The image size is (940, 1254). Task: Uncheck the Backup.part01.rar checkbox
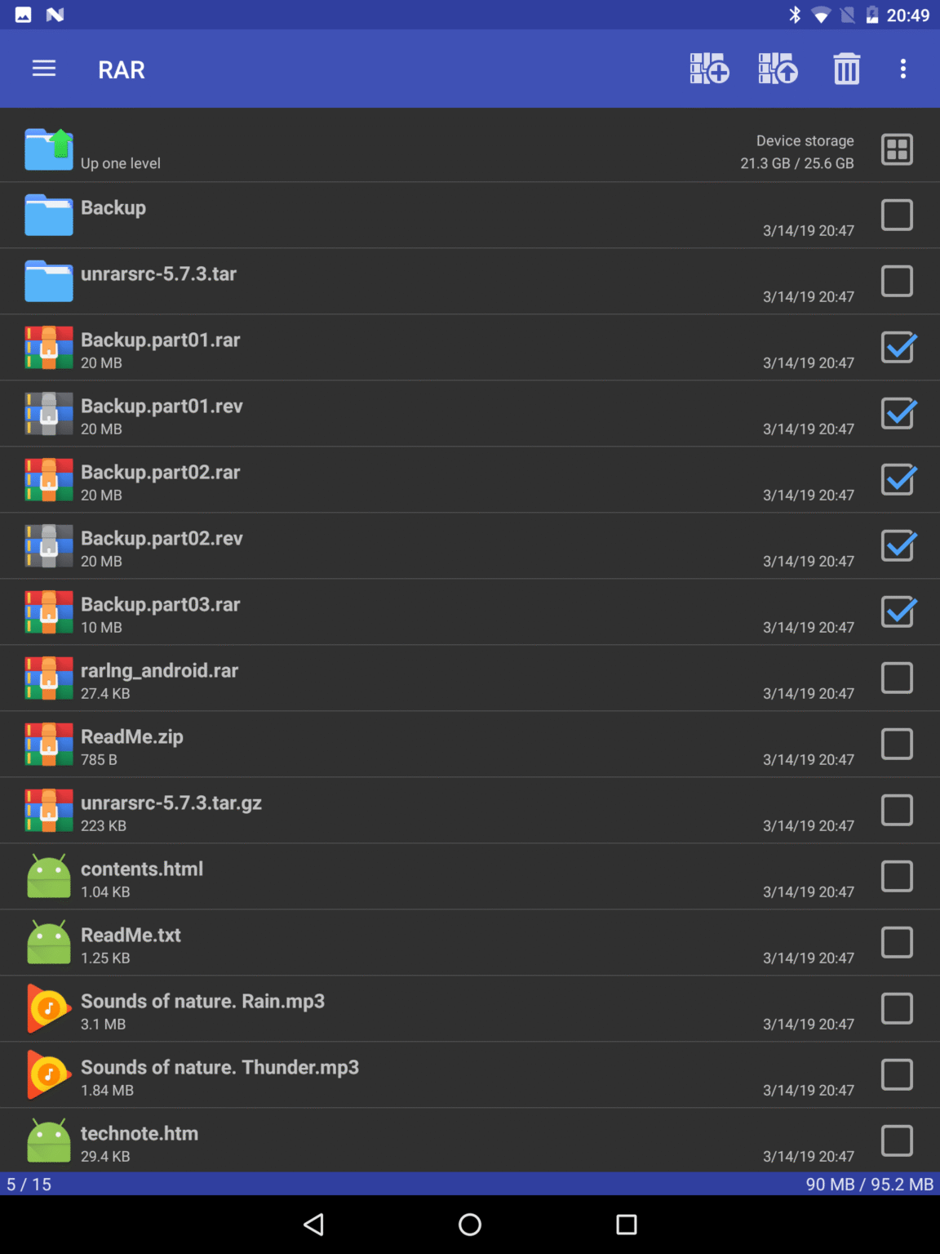tap(897, 348)
